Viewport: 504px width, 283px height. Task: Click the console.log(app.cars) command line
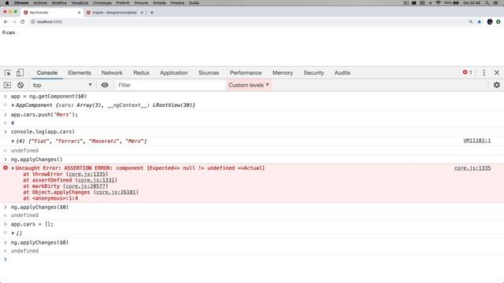[43, 131]
